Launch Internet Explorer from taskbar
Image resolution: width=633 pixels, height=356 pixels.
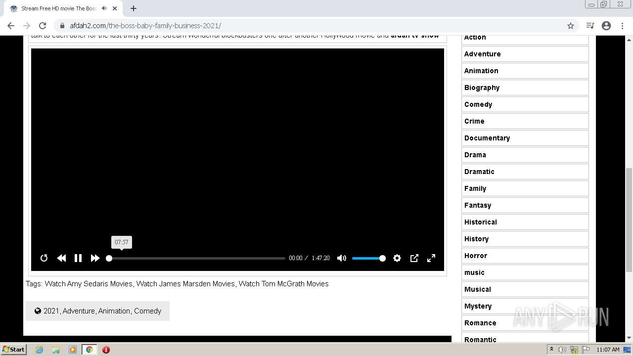[x=40, y=350]
